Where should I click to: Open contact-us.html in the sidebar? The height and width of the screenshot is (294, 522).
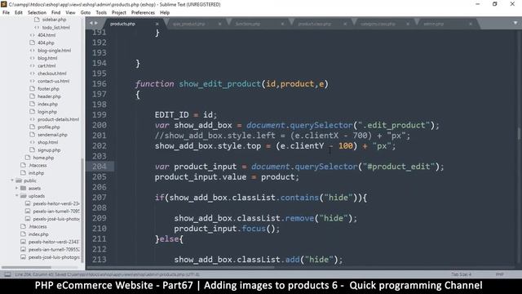pyautogui.click(x=54, y=81)
